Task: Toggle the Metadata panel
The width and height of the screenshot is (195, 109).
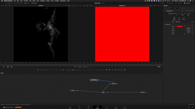Action: [179, 3]
